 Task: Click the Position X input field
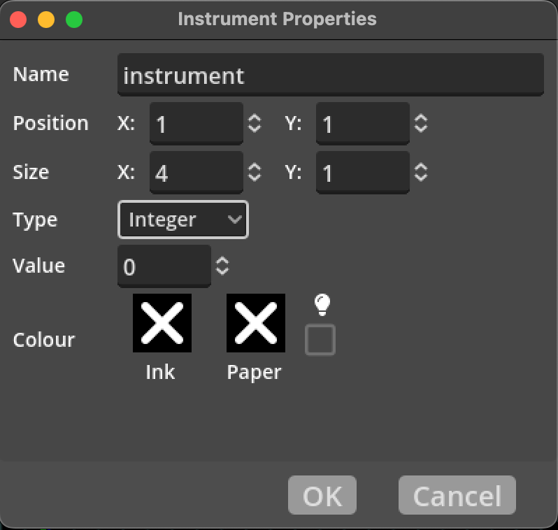point(196,124)
